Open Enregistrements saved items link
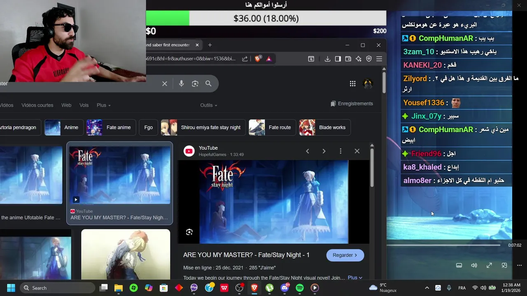The image size is (527, 296). (352, 104)
